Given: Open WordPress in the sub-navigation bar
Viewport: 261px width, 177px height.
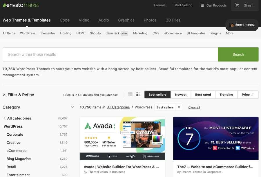Looking at the screenshot, I should click(x=28, y=33).
